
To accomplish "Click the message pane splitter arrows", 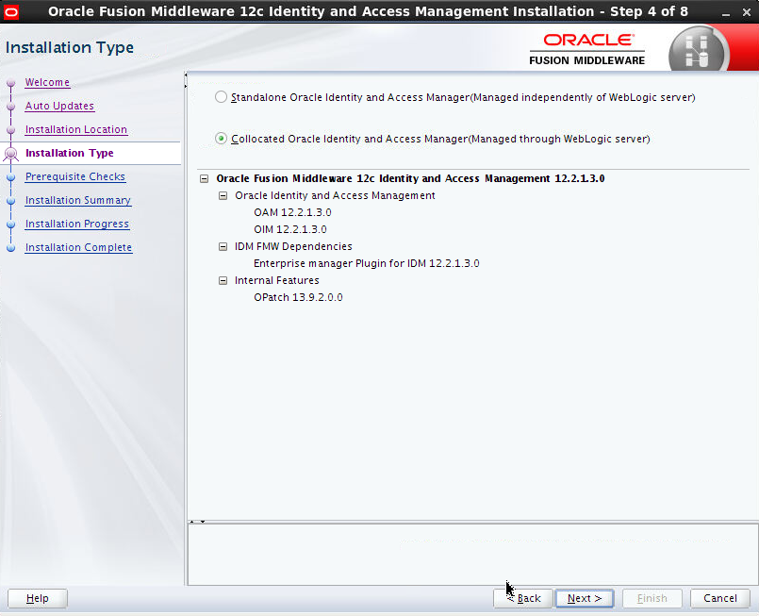I will coord(197,522).
